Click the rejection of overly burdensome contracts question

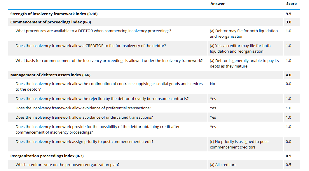102,99
